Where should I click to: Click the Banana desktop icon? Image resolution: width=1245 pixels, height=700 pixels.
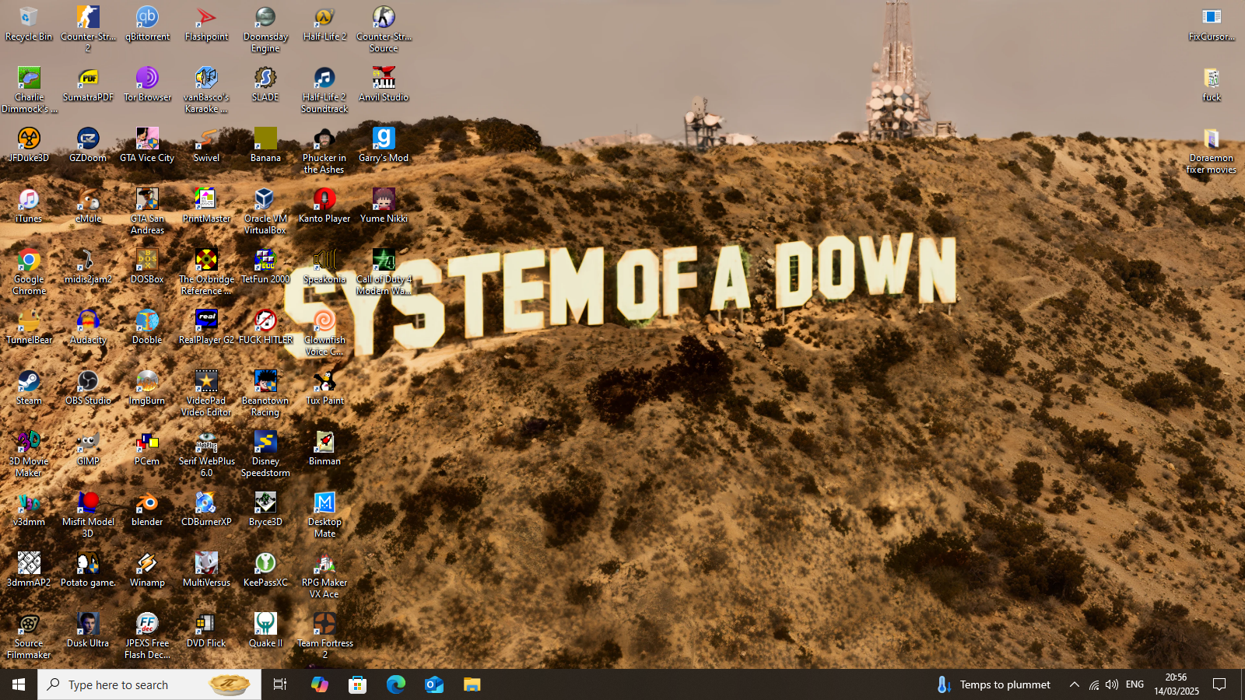[265, 145]
